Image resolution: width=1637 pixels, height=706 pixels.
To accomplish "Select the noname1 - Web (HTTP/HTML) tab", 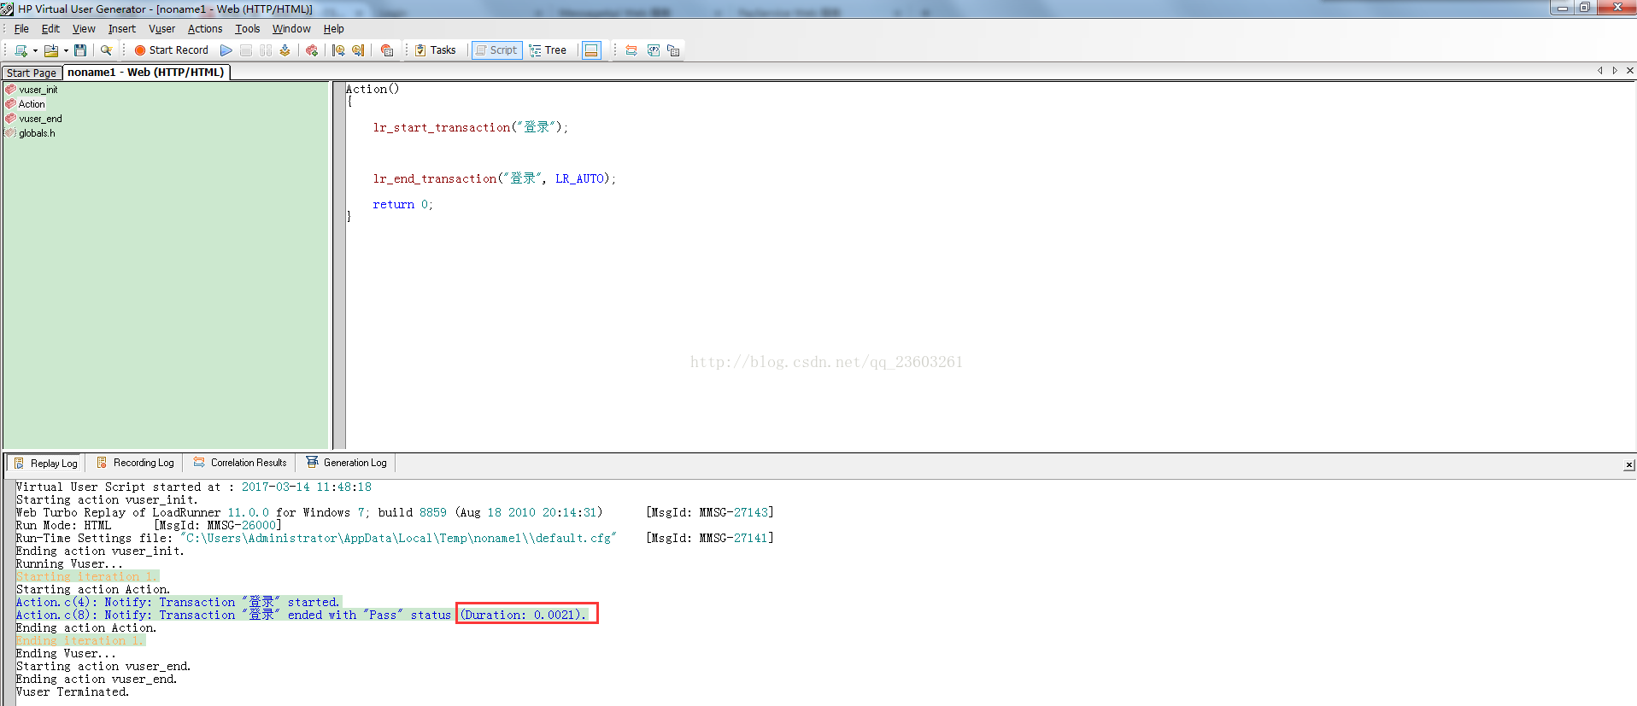I will (146, 73).
